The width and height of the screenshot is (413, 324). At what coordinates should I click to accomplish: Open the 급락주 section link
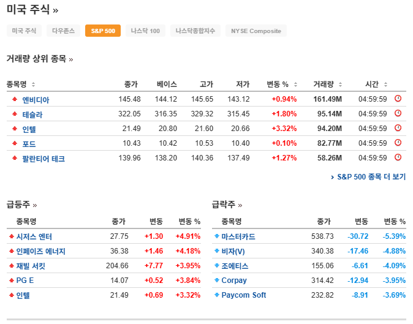tap(227, 205)
